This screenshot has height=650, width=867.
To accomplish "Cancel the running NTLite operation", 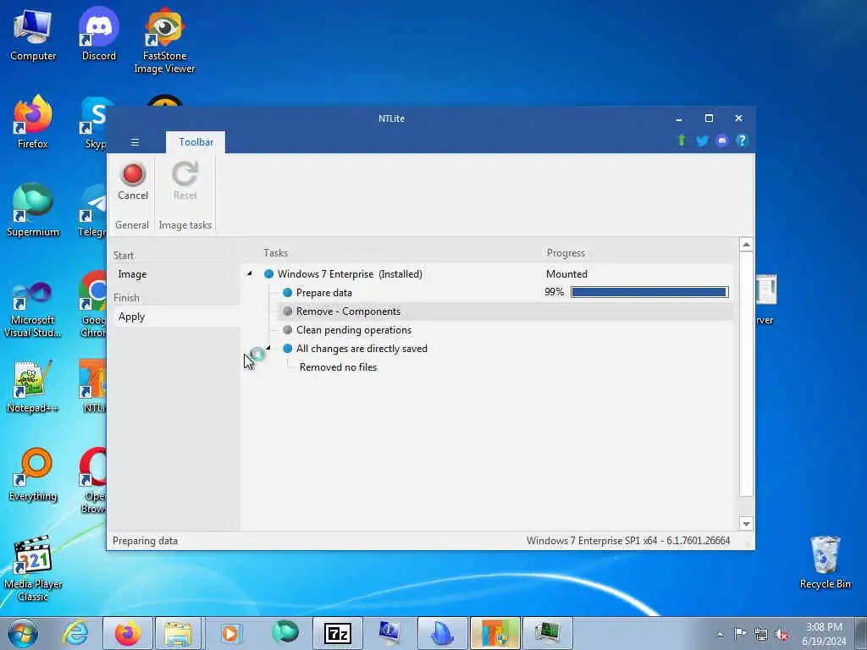I will coord(133,181).
